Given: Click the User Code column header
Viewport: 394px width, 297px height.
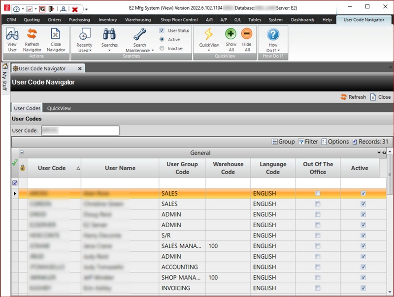Looking at the screenshot, I should (x=54, y=168).
